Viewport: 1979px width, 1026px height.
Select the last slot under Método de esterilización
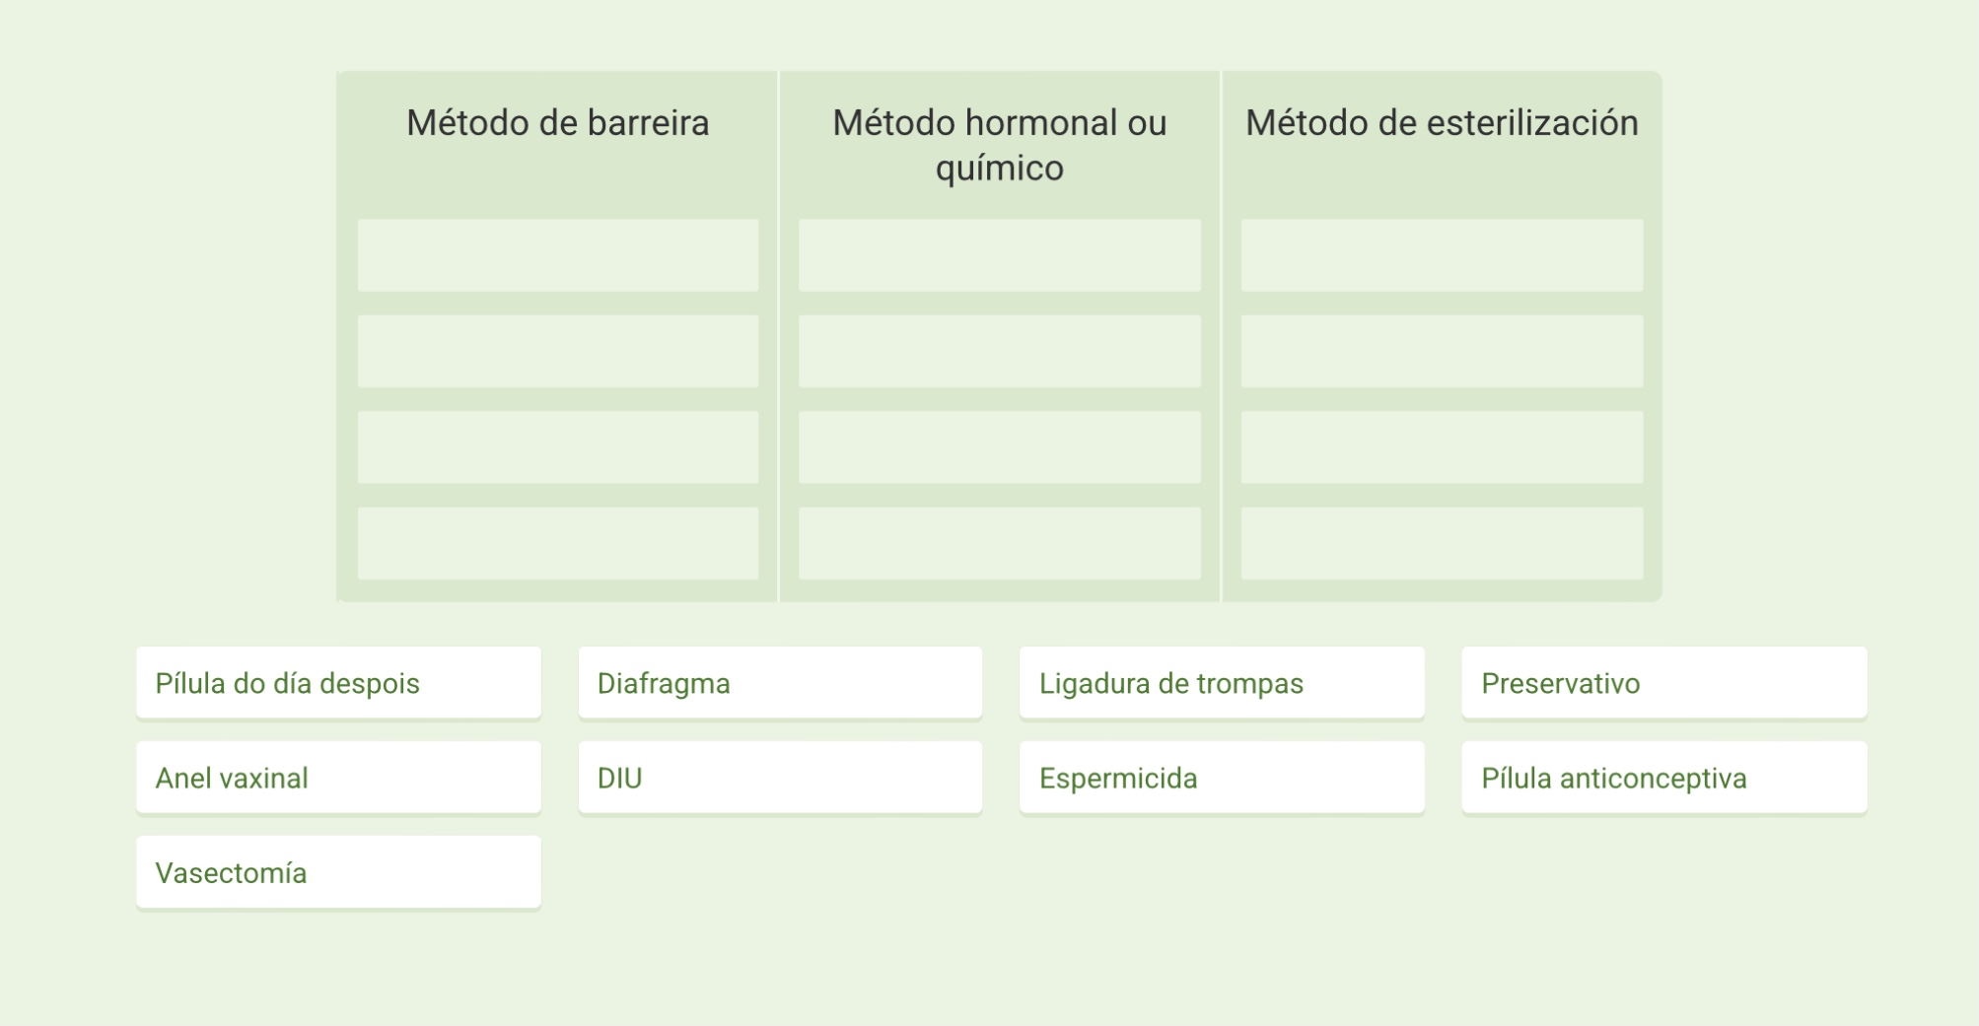click(x=1442, y=541)
